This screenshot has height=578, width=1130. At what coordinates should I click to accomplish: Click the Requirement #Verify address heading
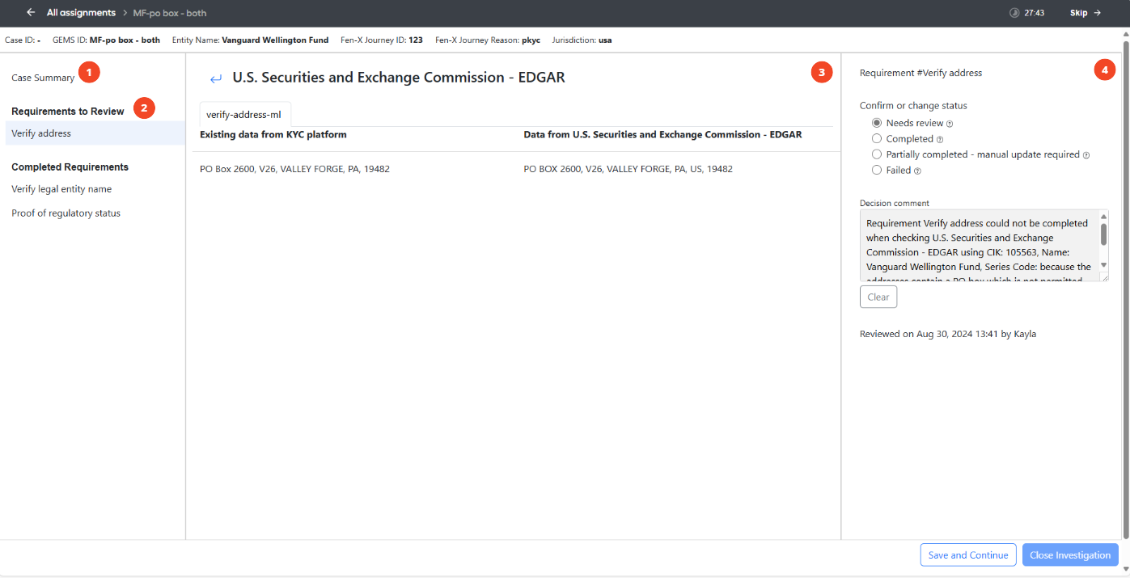click(x=921, y=73)
